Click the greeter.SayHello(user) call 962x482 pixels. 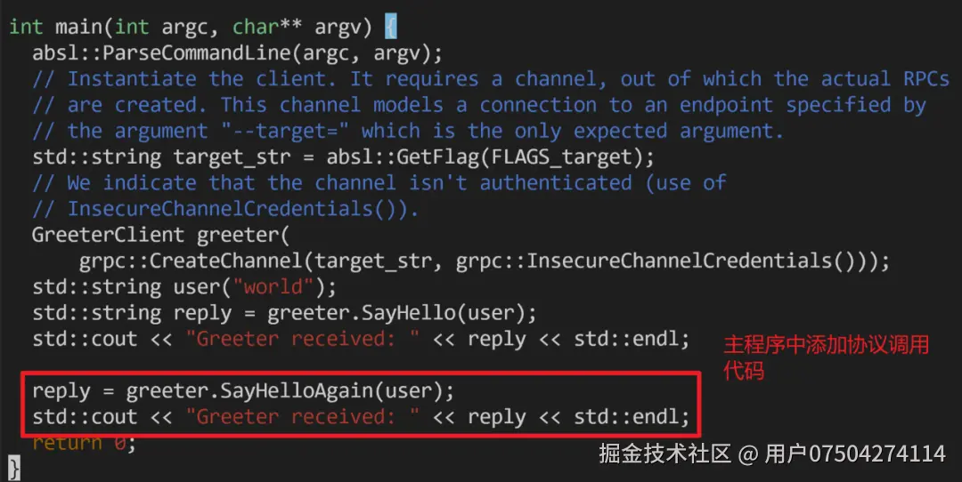(x=402, y=313)
